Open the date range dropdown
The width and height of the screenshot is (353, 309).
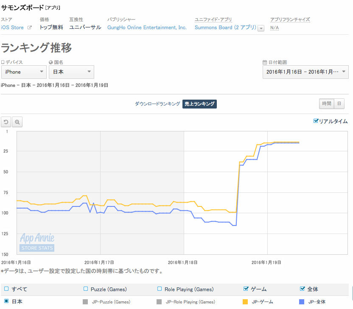click(305, 72)
